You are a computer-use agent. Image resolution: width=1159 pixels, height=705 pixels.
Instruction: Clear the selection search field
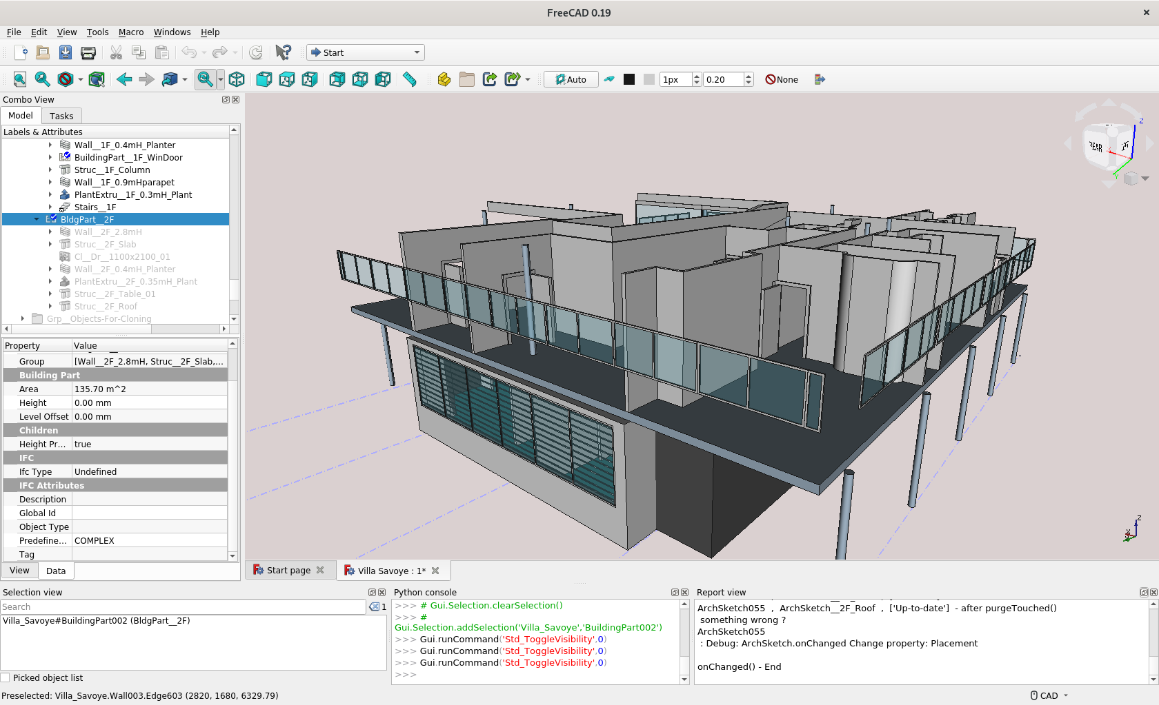pyautogui.click(x=374, y=606)
